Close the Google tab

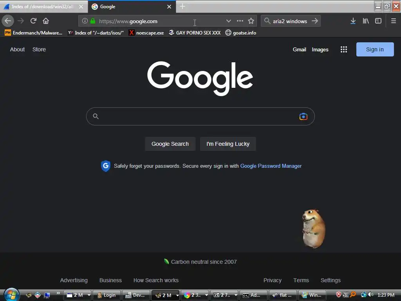tap(169, 7)
